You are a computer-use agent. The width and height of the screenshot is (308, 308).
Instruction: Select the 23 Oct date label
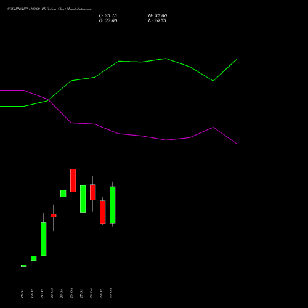62,293
